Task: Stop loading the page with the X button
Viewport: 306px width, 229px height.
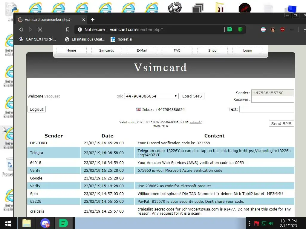Action: pos(40,30)
